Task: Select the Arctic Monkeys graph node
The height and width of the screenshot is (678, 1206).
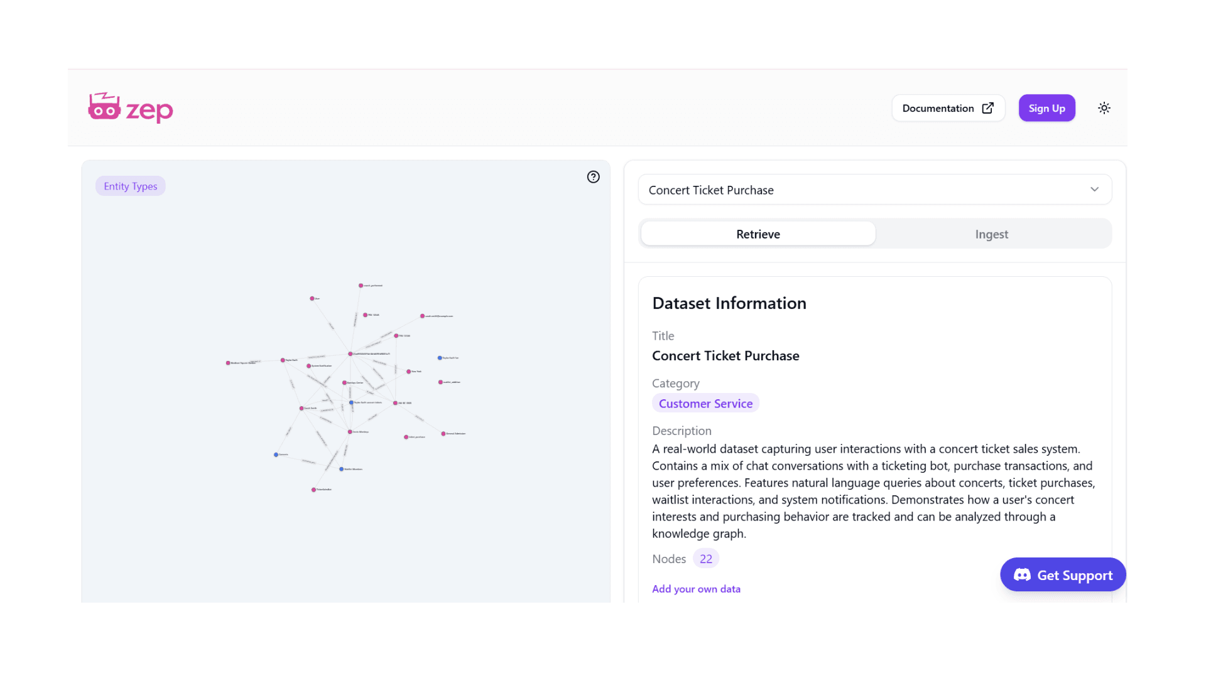Action: pos(350,432)
